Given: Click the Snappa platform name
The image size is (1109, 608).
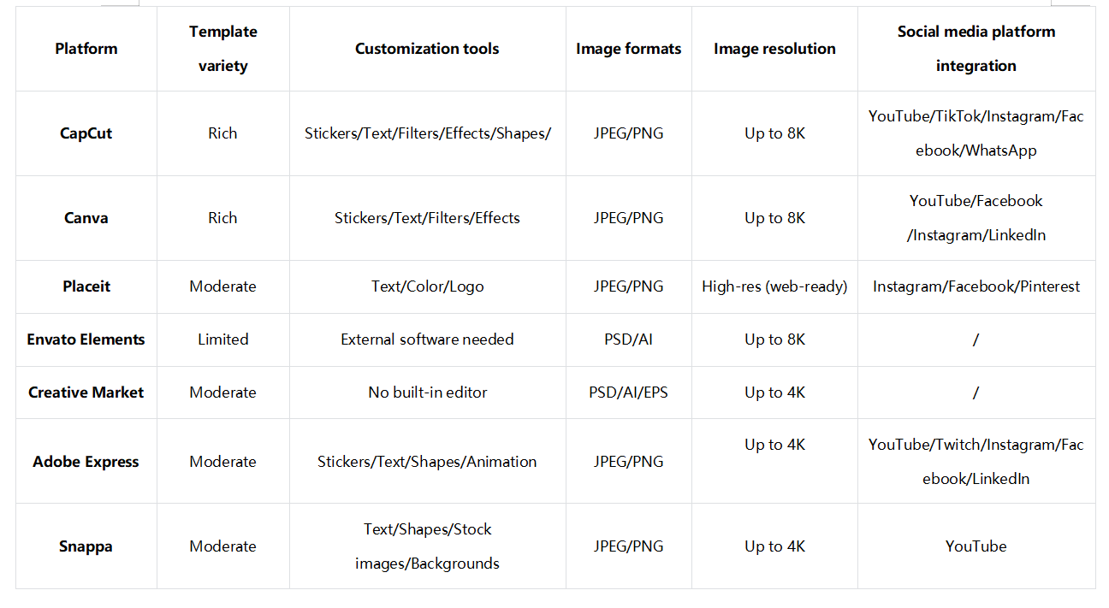Looking at the screenshot, I should (86, 546).
